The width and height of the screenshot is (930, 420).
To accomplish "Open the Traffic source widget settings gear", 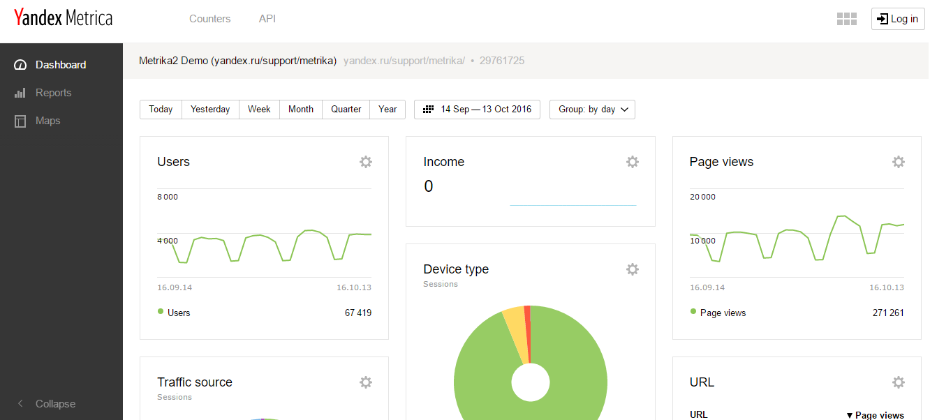I will point(366,382).
